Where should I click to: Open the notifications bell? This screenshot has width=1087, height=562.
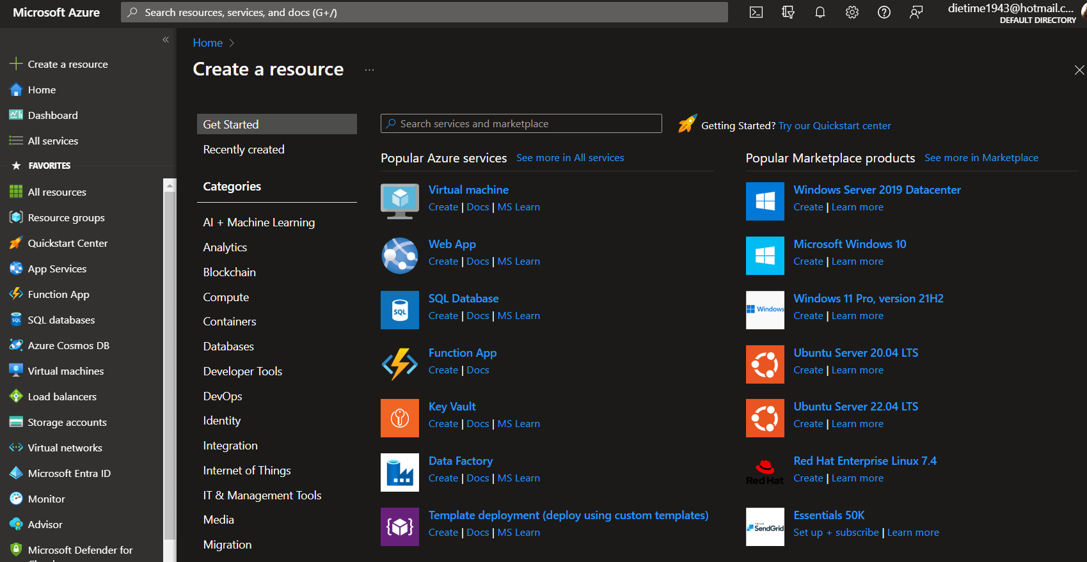click(x=820, y=12)
